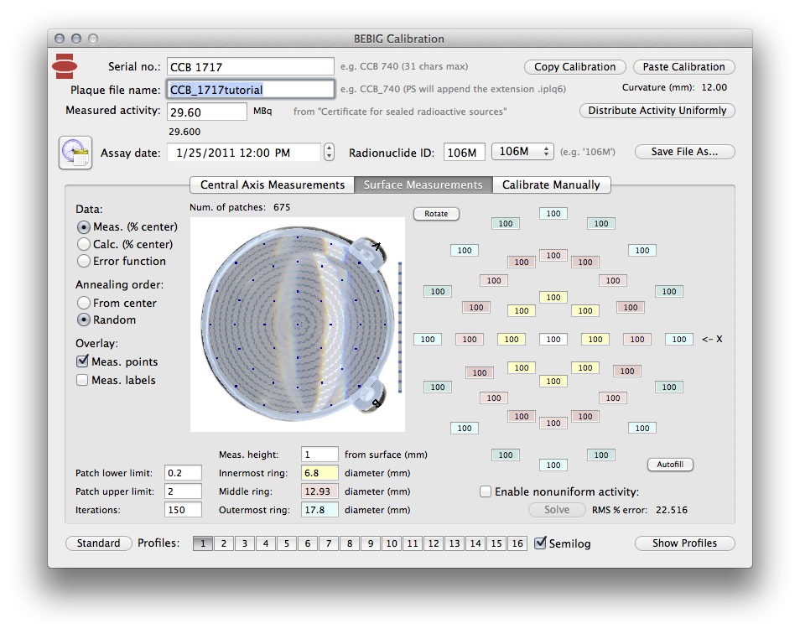800x634 pixels.
Task: Click the Assay date stepper arrows
Action: (329, 152)
